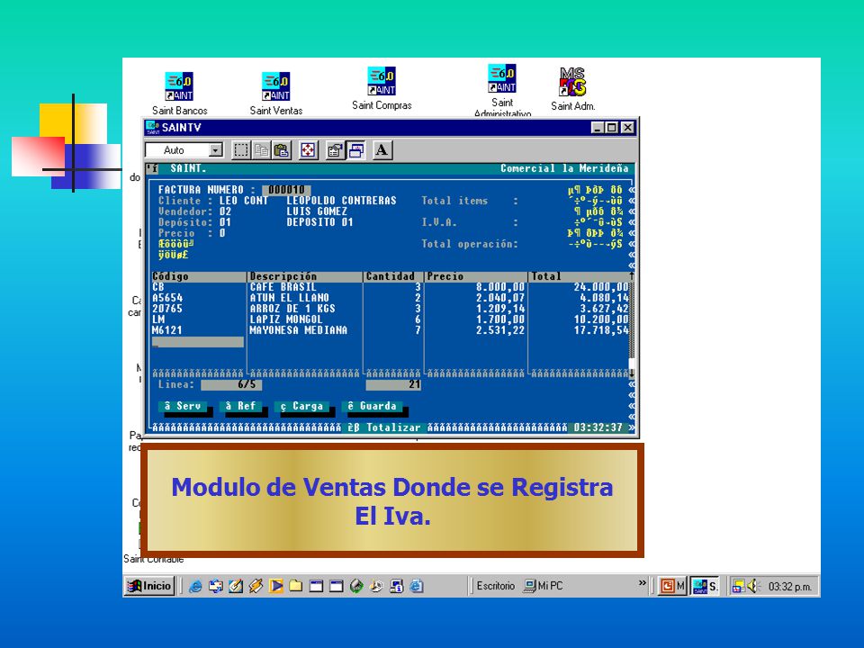Click the first system tray icon beside the speaker
The width and height of the screenshot is (864, 648).
(x=738, y=586)
